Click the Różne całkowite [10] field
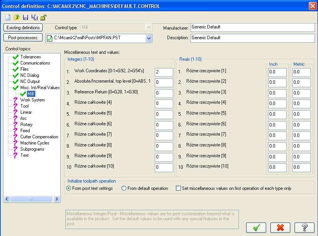This screenshot has height=236, width=318. [164, 168]
